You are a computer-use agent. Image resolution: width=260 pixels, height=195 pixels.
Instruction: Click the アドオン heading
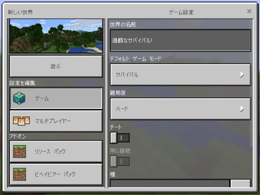click(x=17, y=136)
